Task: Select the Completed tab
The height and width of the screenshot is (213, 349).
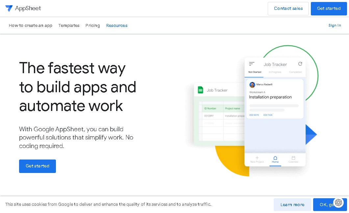Action: tap(295, 72)
